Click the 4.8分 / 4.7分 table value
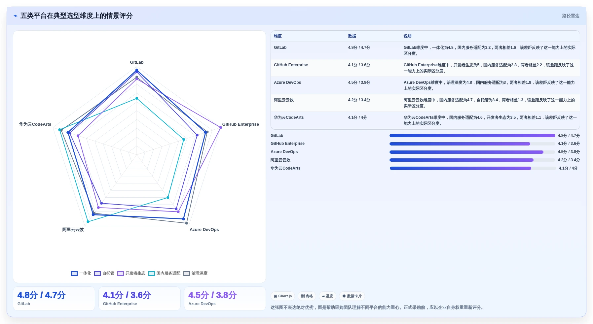The width and height of the screenshot is (593, 324). 359,48
